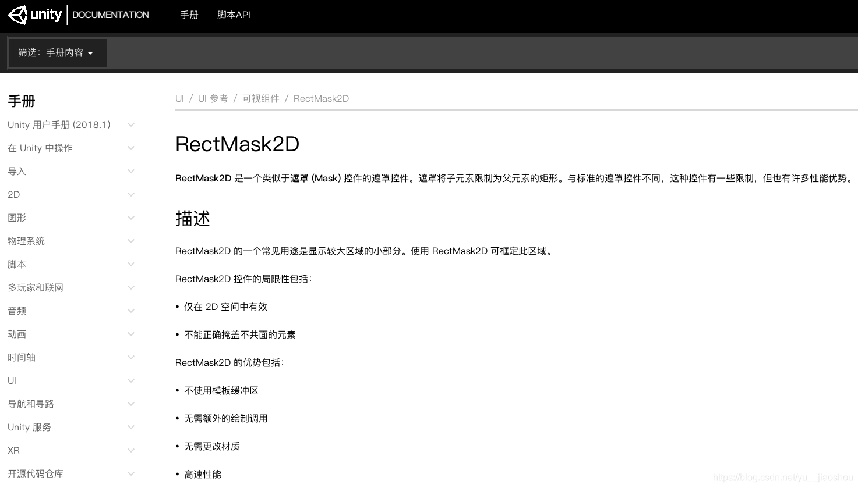Open the 手册 tab in top navigation

[189, 15]
